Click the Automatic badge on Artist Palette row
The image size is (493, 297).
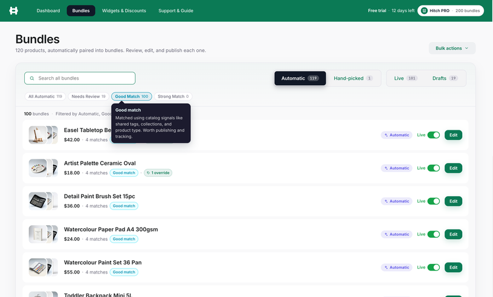[396, 168]
